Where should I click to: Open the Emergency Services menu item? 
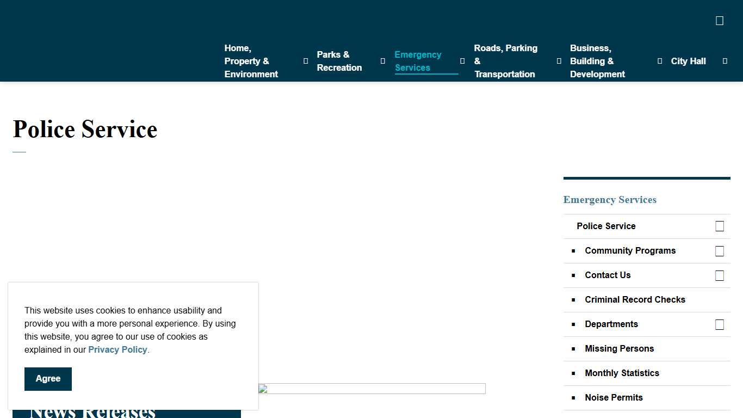pos(418,61)
